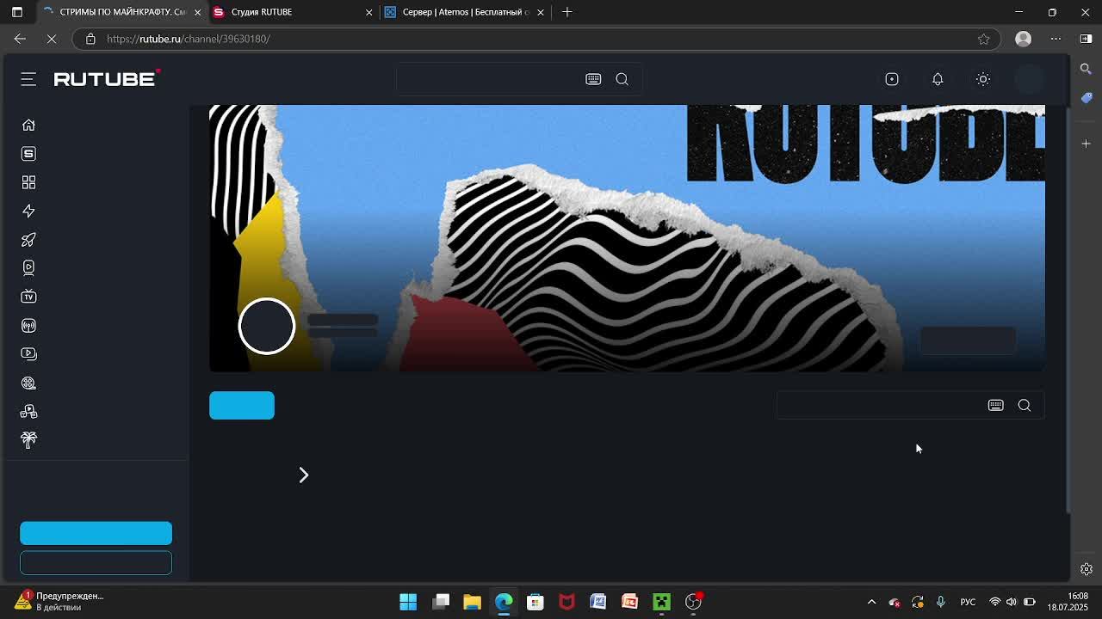The image size is (1102, 619).
Task: Open Minecraft from the taskbar
Action: tap(661, 602)
